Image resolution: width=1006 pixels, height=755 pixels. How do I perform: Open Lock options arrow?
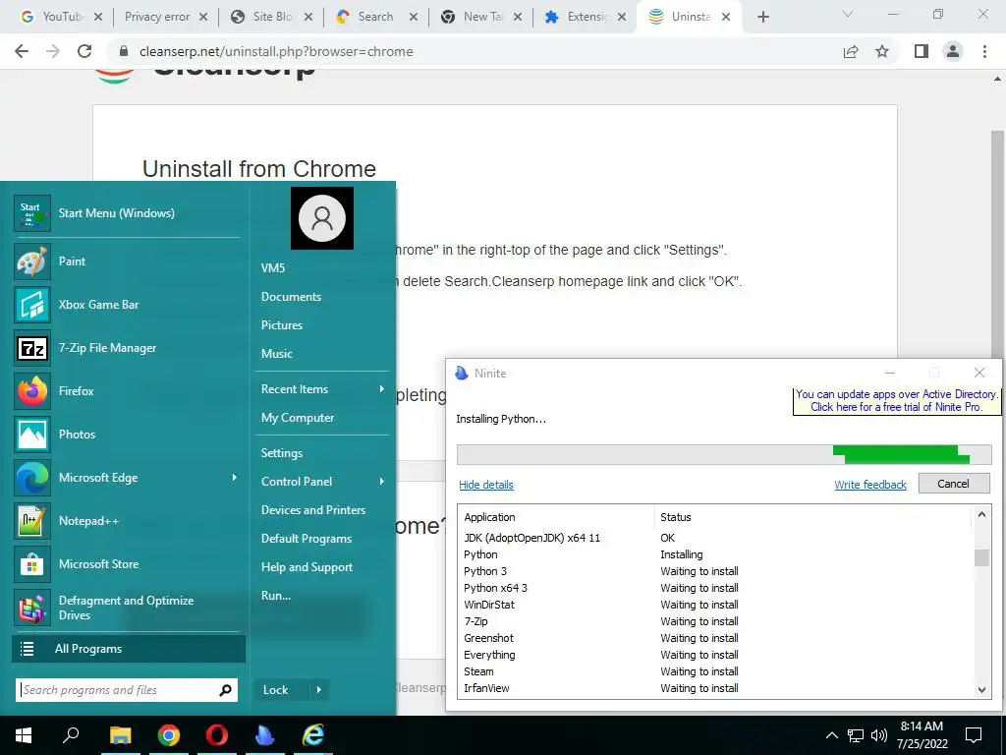(319, 690)
